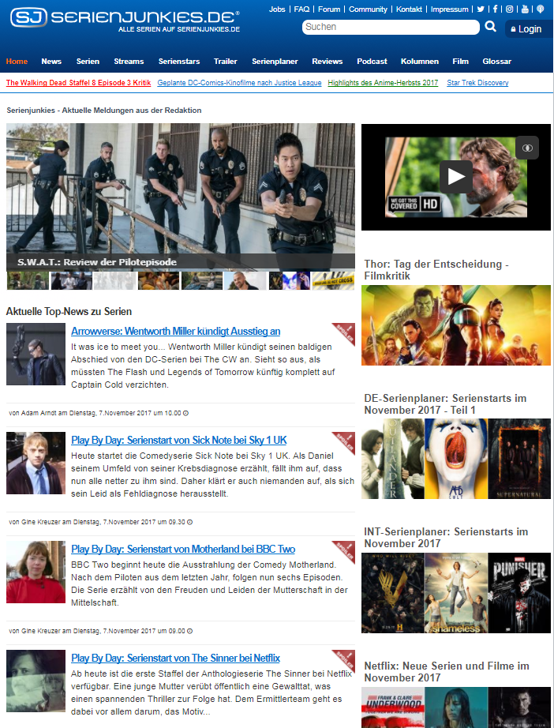Viewport: 554px width, 728px height.
Task: Click the Sick Note article thumbnail
Action: (36, 463)
